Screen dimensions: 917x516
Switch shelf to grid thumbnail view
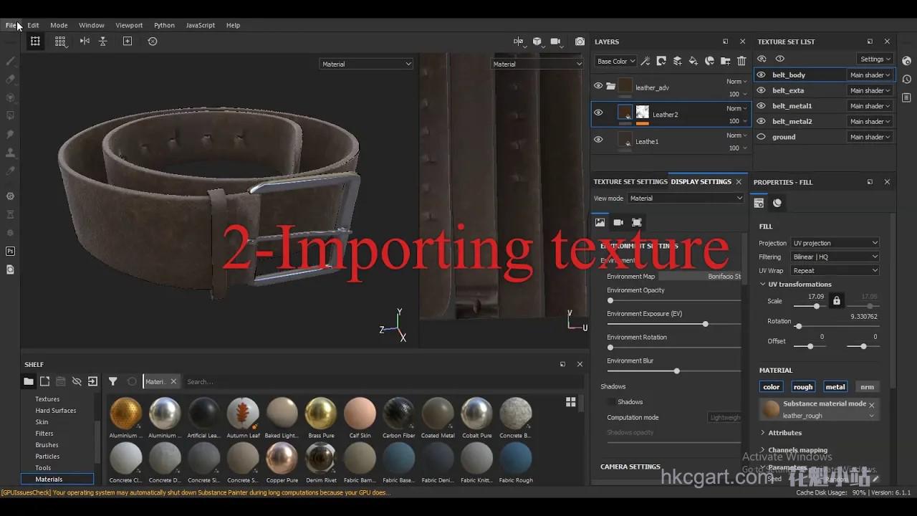click(571, 402)
